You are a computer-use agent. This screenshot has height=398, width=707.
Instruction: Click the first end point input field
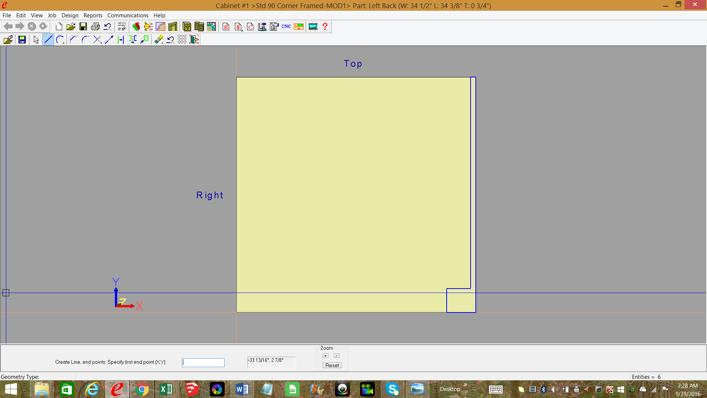coord(203,363)
